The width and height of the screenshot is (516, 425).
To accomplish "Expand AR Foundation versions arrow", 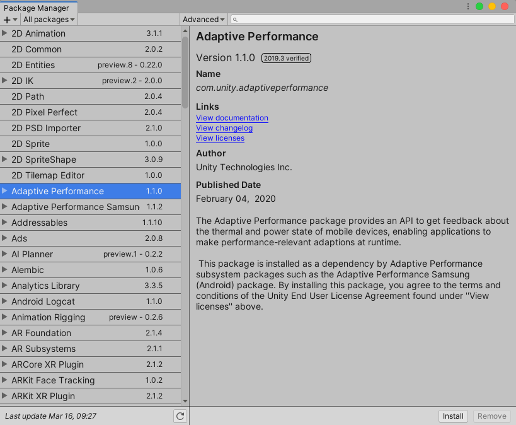I will [x=5, y=333].
